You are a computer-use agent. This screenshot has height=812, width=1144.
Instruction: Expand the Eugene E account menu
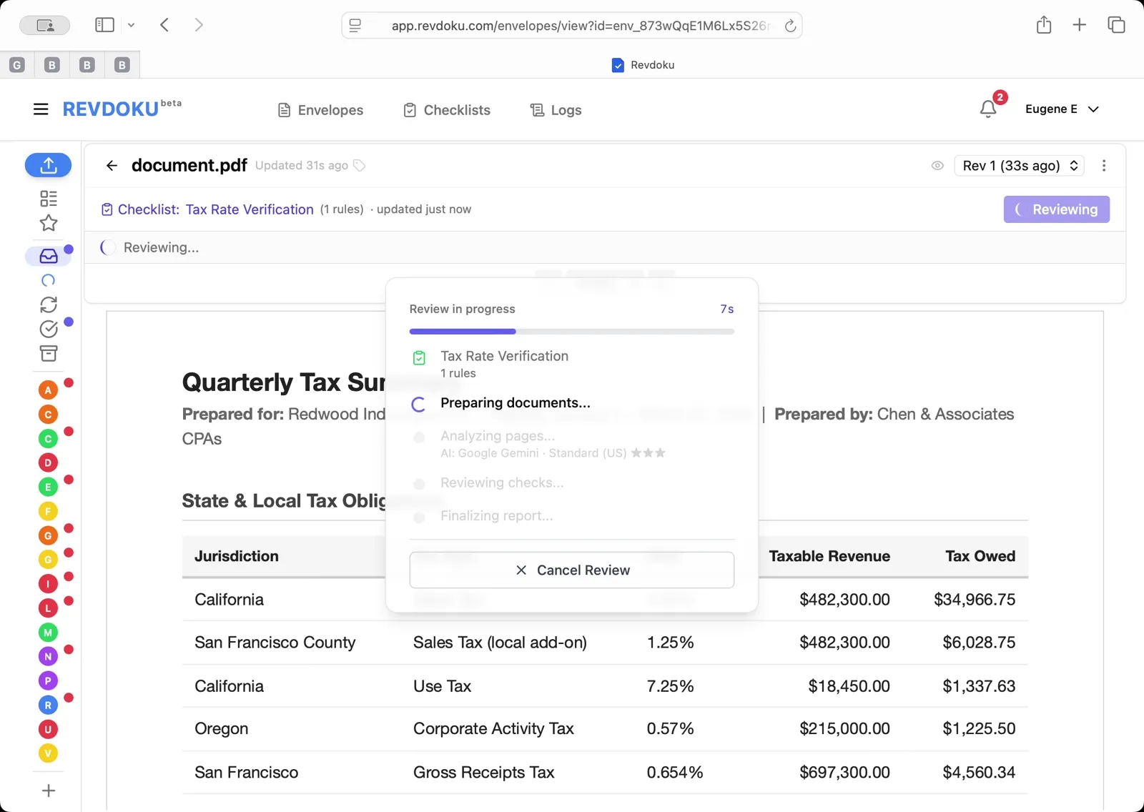click(x=1062, y=109)
